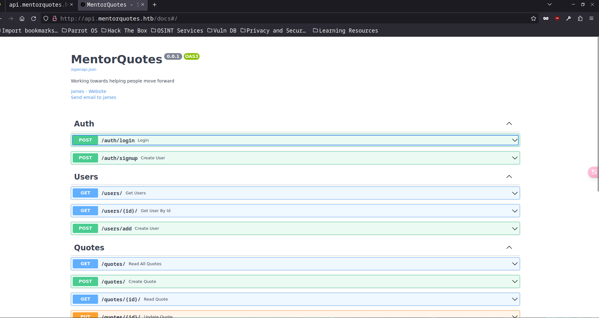Screen dimensions: 599x318
Task: Open the OSINT Services bookmarks folder
Action: click(x=177, y=31)
